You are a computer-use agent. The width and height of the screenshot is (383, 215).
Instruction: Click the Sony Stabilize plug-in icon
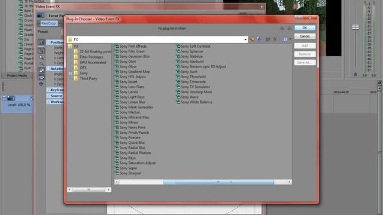pyautogui.click(x=178, y=56)
